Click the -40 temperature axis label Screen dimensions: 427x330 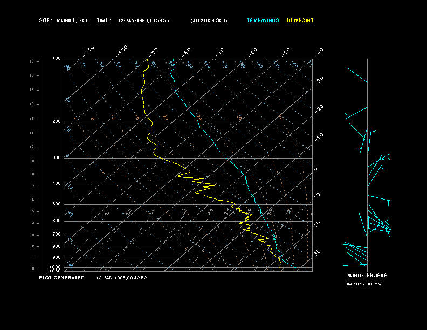(x=319, y=52)
